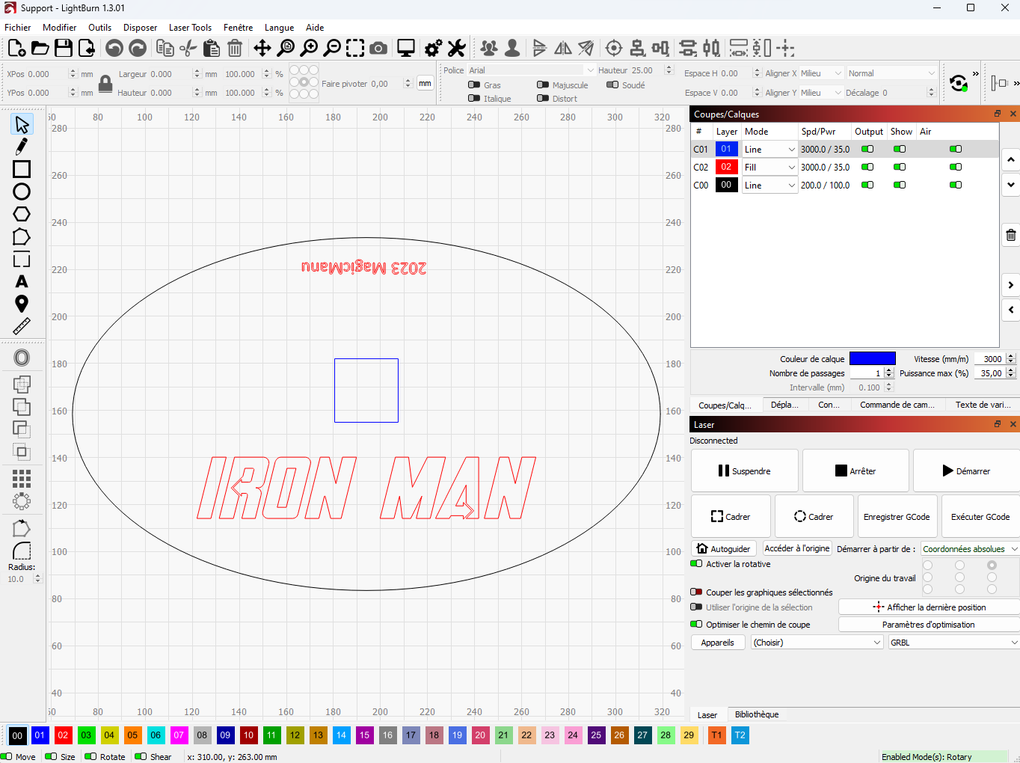Activate the Text tool in the left toolbar
Screen dimensions: 1020x763
22,282
